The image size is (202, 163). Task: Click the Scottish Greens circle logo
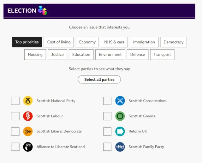tap(120, 116)
